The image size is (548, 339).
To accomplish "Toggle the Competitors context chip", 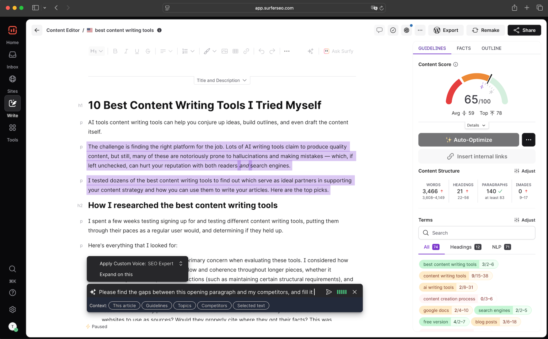I will 214,306.
